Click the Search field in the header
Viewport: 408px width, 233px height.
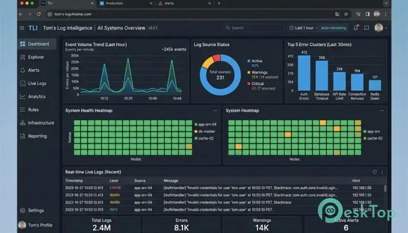point(254,28)
